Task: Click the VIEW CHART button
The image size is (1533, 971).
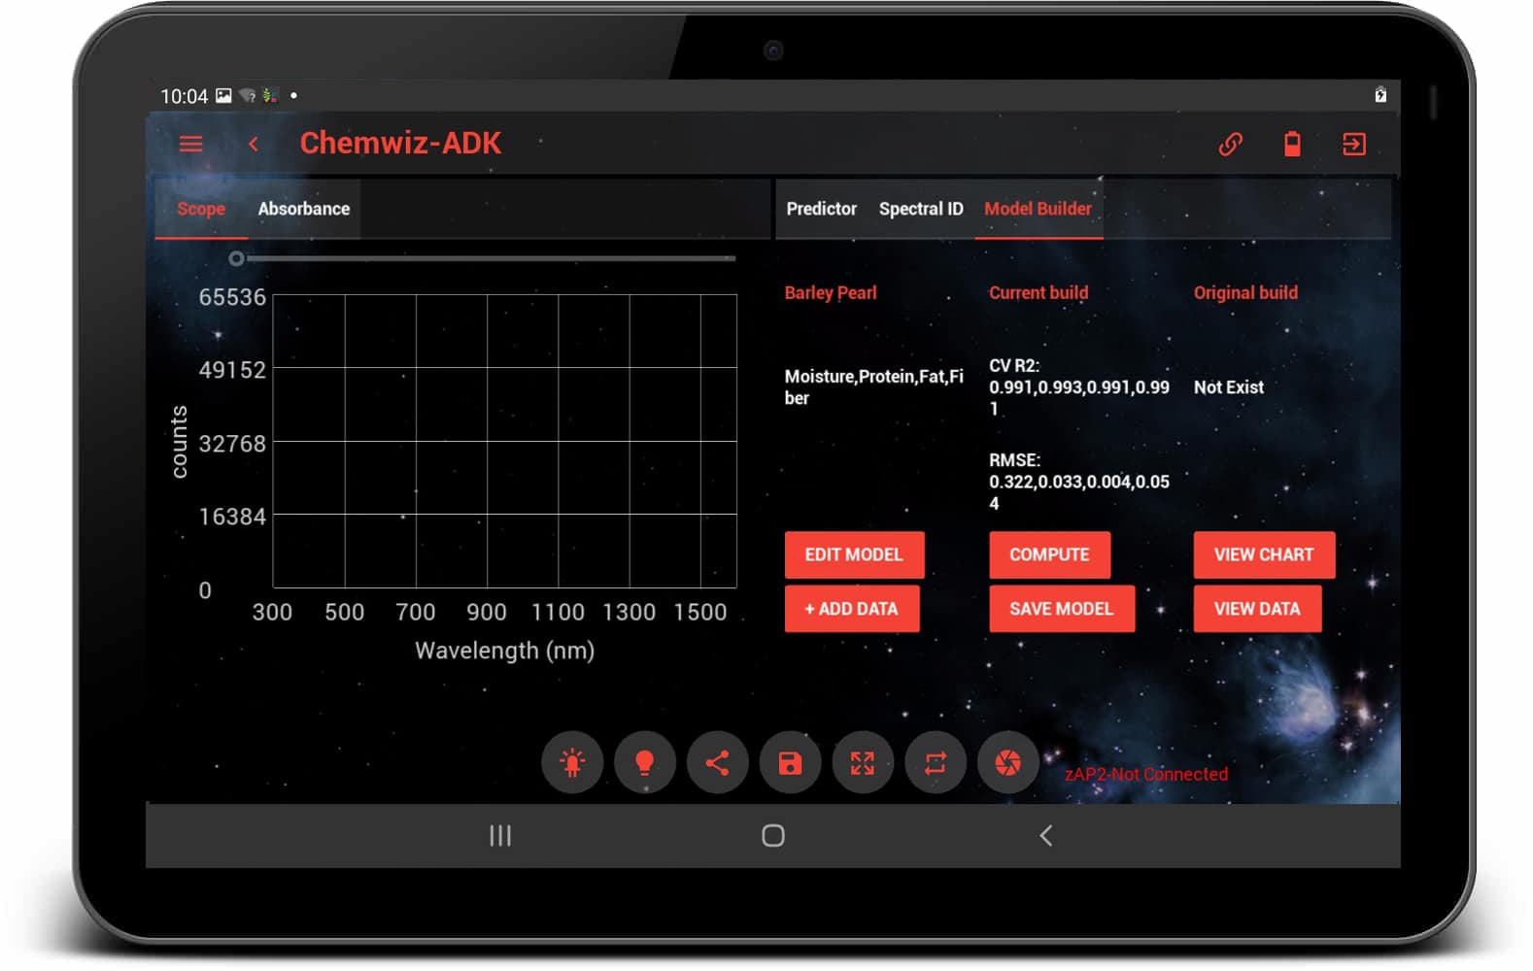Action: point(1264,554)
